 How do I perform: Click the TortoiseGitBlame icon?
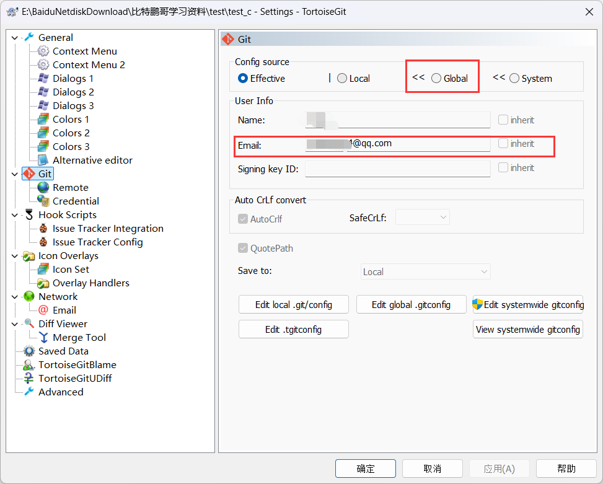pos(29,364)
